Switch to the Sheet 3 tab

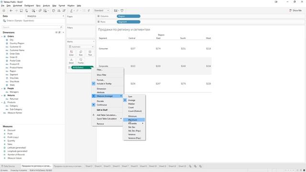point(89,166)
